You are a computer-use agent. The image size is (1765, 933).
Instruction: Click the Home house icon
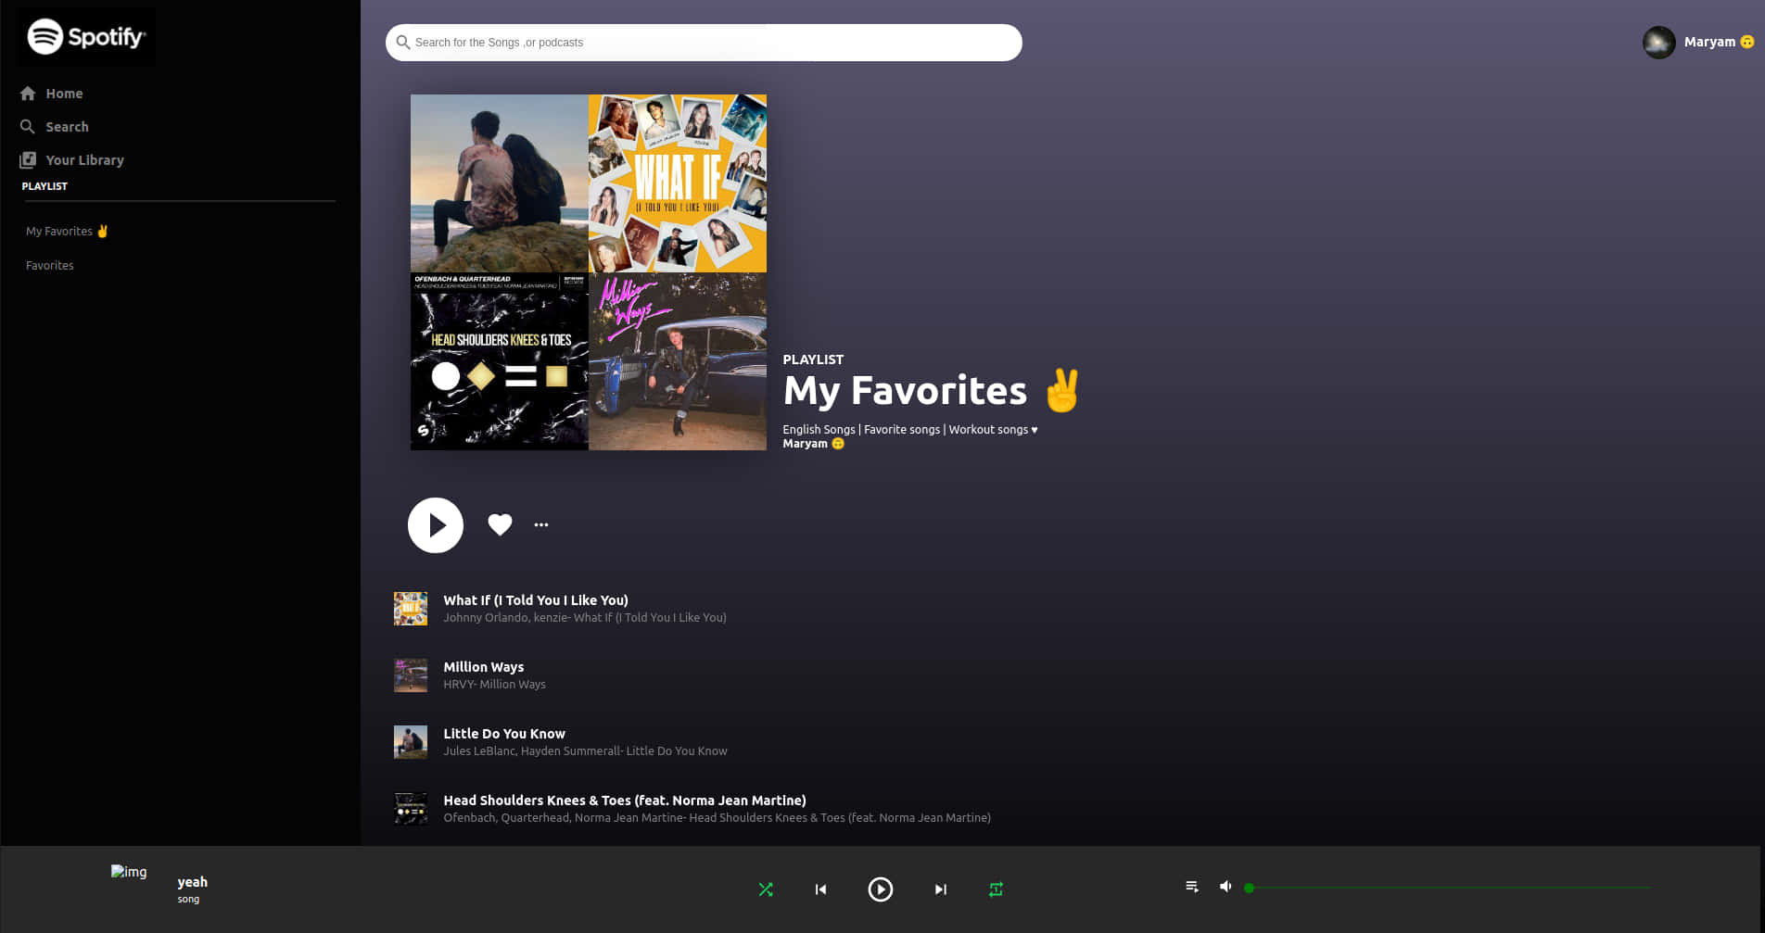tap(28, 94)
